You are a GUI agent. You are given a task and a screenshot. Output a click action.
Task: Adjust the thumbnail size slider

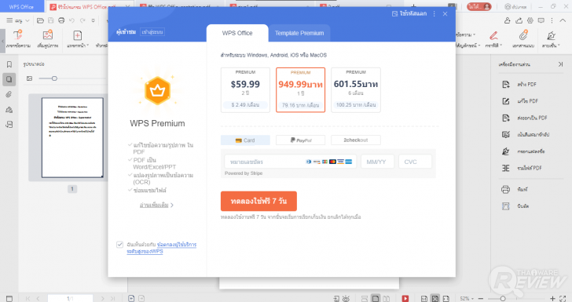click(x=54, y=78)
